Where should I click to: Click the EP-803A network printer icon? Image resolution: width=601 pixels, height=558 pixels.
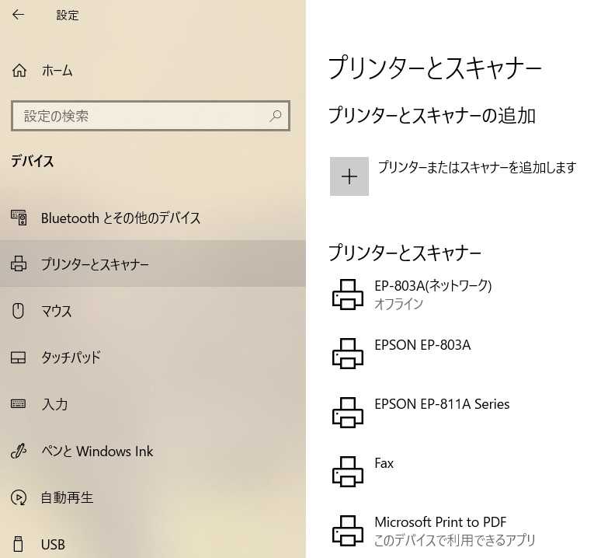(347, 295)
